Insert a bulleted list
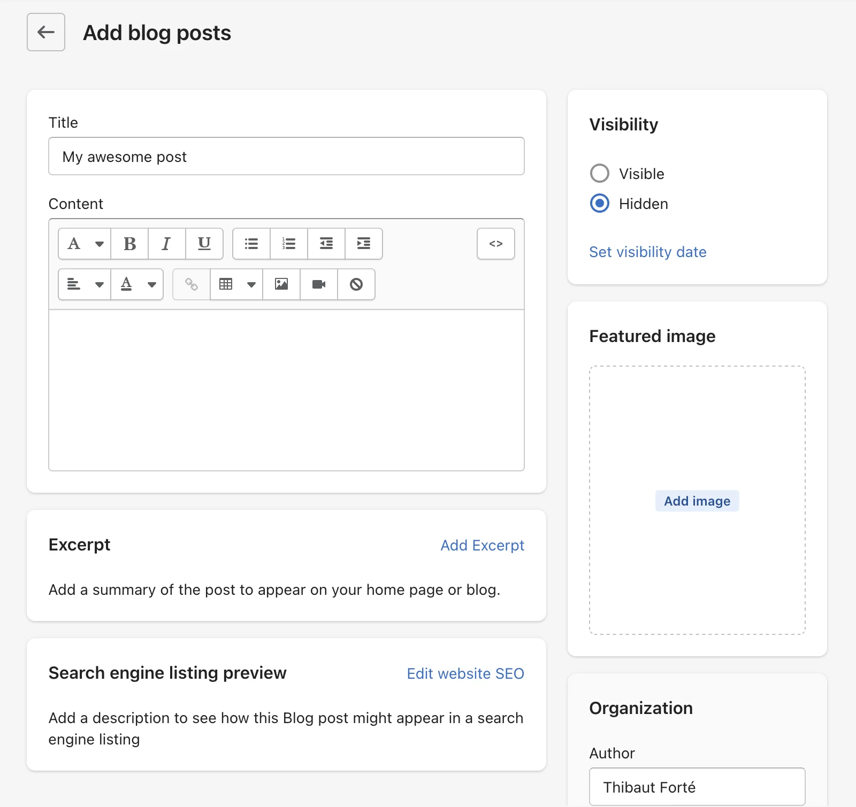This screenshot has height=807, width=856. click(x=251, y=244)
